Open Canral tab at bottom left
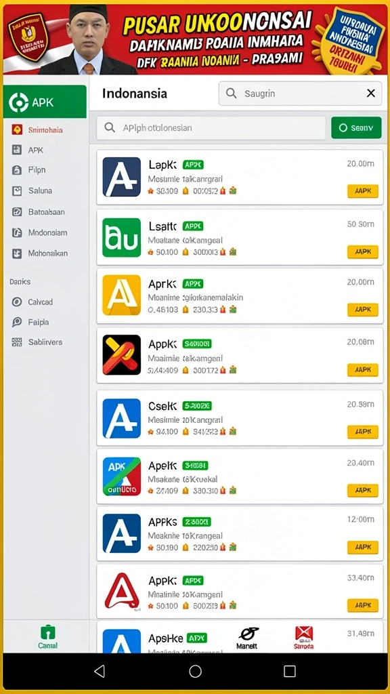Image resolution: width=390 pixels, height=694 pixels. (47, 637)
